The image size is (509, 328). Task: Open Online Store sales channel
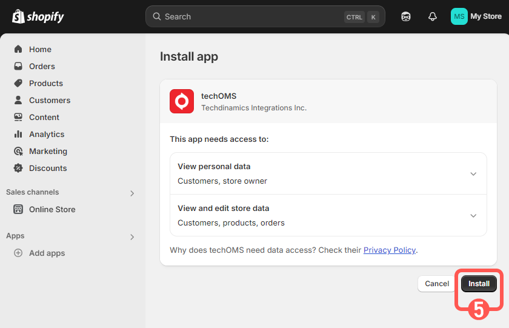click(x=52, y=209)
